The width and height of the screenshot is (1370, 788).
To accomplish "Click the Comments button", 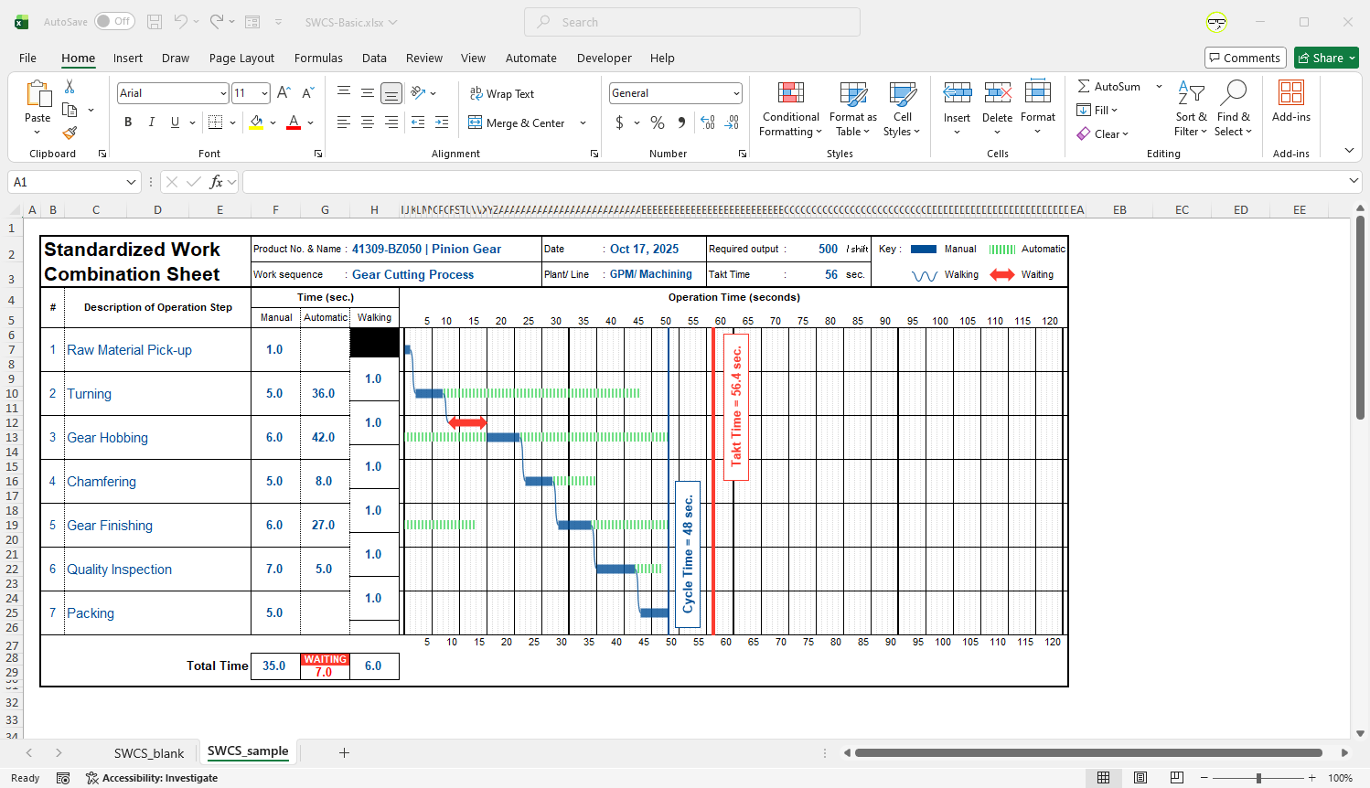I will (x=1245, y=58).
